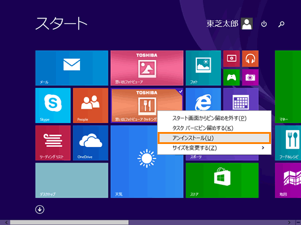Click the horizontal scrollbar thumb
Image resolution: width=301 pixels, height=225 pixels.
coord(69,222)
